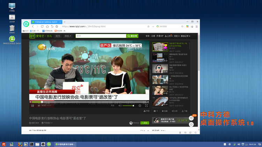
Task: Open the 百度一下 bookmark
Action: pyautogui.click(x=35, y=31)
